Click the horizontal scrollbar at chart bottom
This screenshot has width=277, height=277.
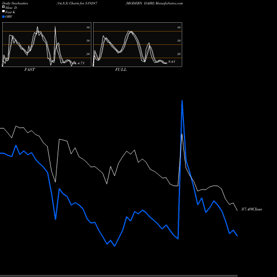[x=119, y=275]
